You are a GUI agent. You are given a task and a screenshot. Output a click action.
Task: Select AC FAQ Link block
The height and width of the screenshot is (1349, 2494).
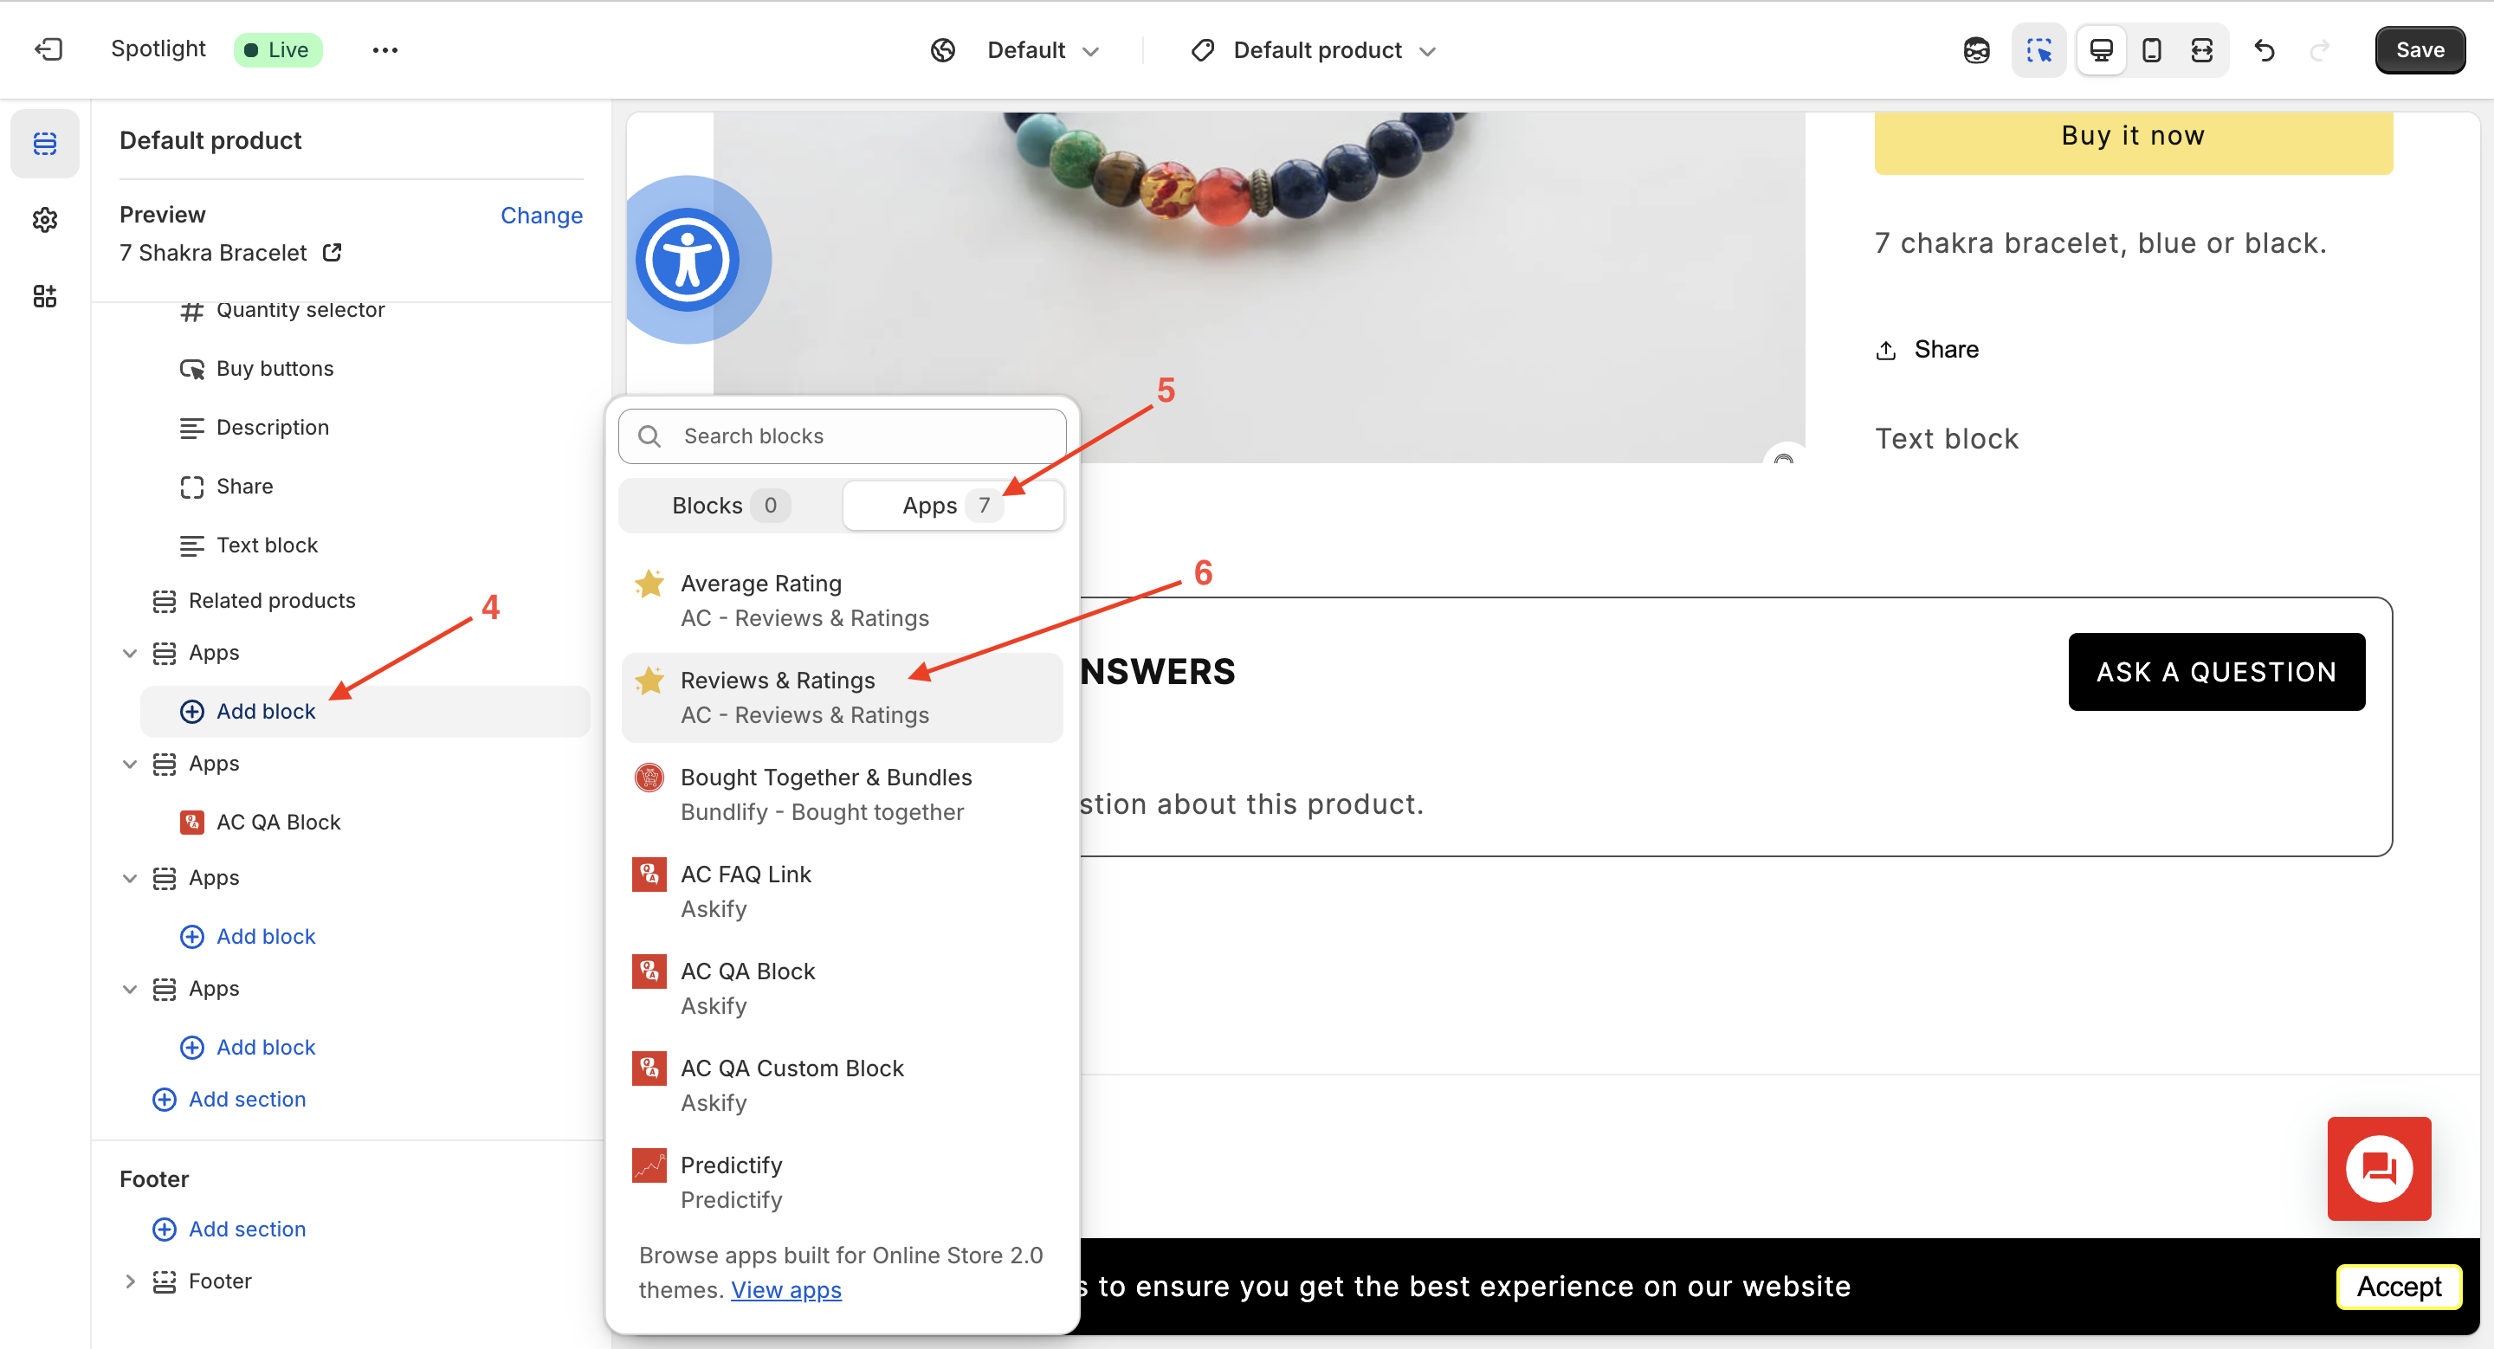843,890
